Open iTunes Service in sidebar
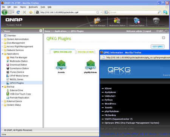 point(17,72)
